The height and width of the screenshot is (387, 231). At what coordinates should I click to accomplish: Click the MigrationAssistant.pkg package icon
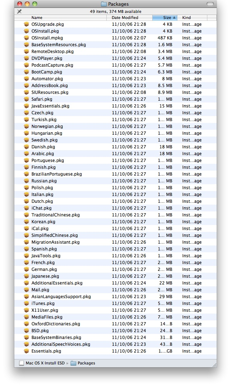[x=27, y=242]
